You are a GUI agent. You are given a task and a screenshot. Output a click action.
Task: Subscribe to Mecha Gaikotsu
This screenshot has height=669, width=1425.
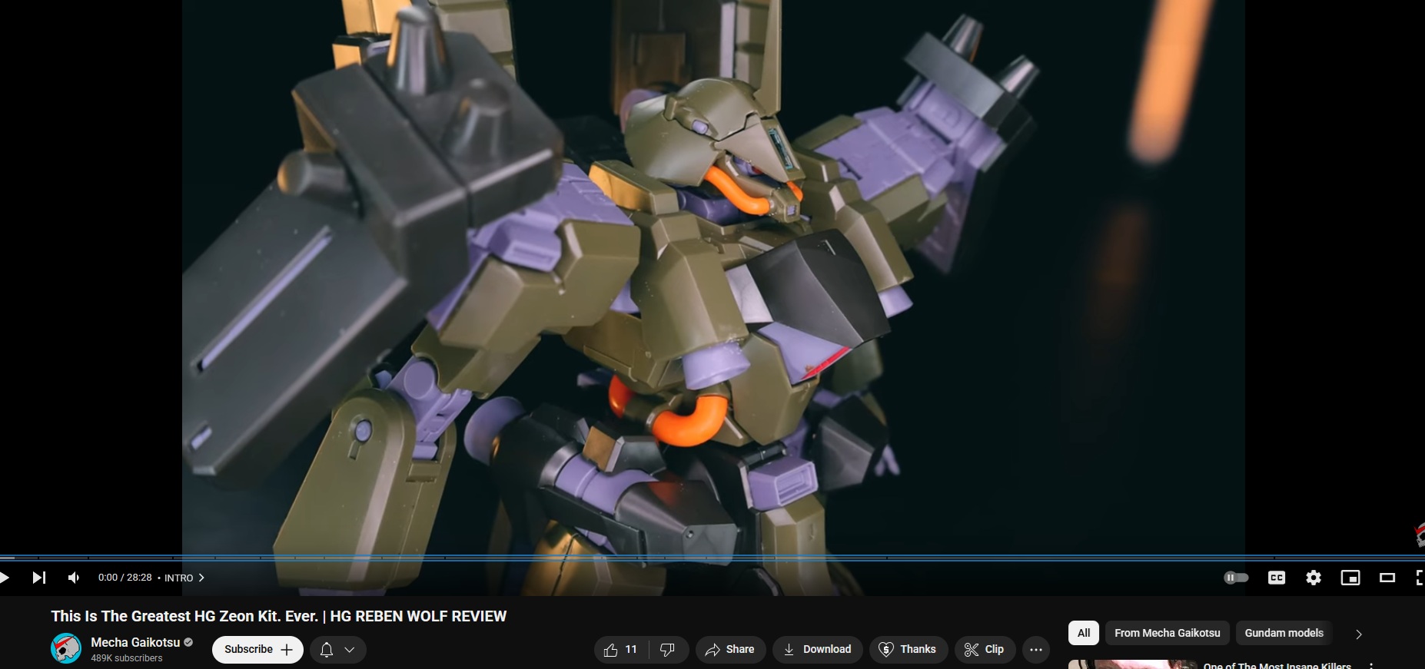(x=257, y=649)
